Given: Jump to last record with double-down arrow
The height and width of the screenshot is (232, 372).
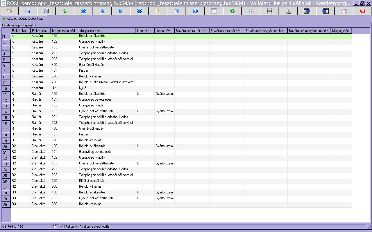Looking at the screenshot, I should point(139,11).
